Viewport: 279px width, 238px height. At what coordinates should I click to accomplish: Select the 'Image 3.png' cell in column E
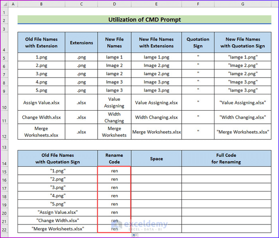point(156,82)
